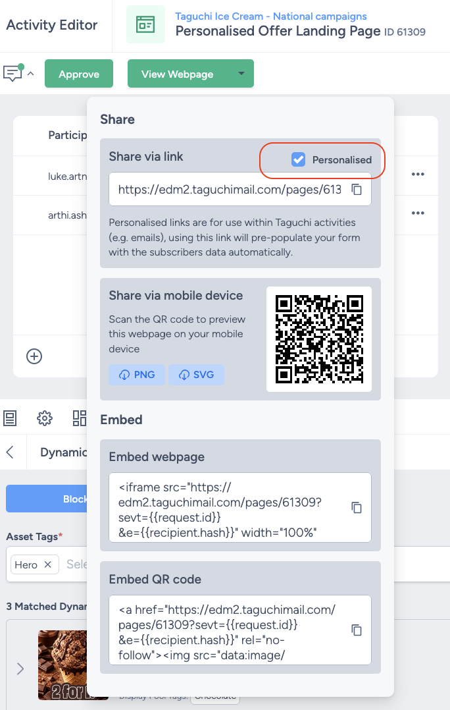Viewport: 450px width, 710px height.
Task: Remove the Hero asset tag
Action: pyautogui.click(x=47, y=564)
